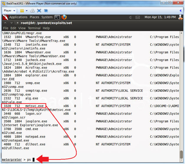Click the mail envelope indicator icon

[137, 17]
